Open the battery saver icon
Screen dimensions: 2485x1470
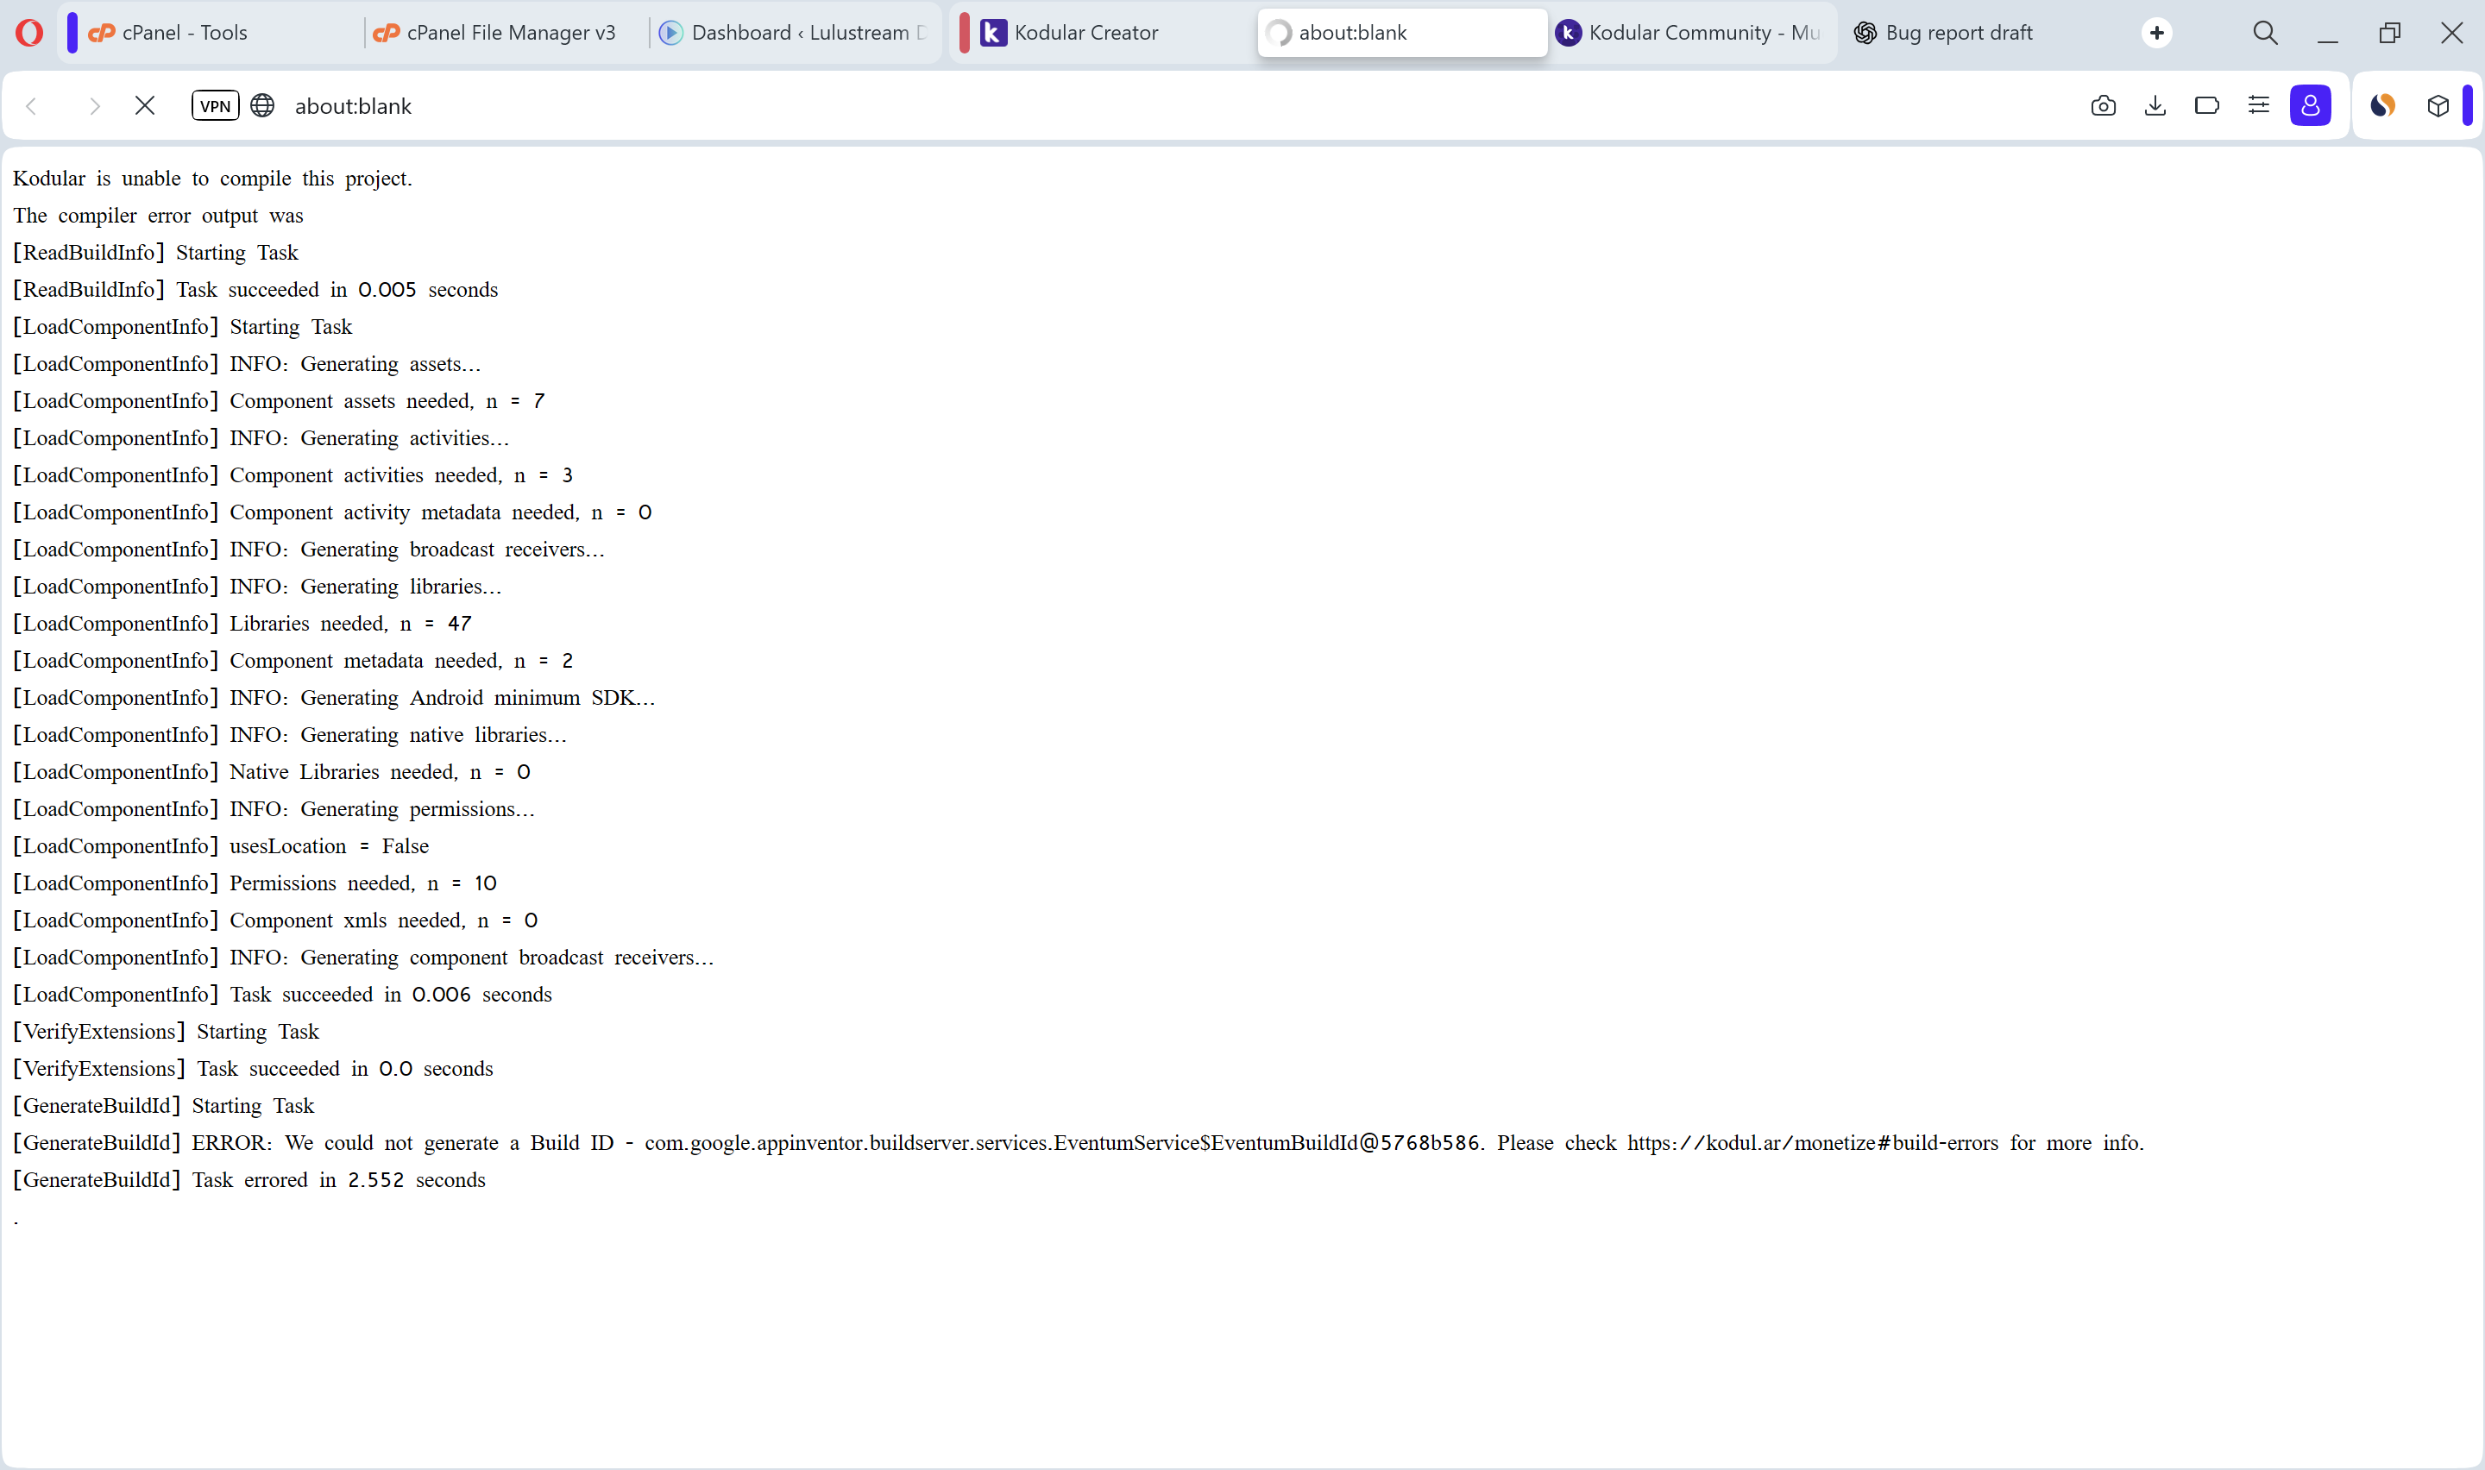2206,106
